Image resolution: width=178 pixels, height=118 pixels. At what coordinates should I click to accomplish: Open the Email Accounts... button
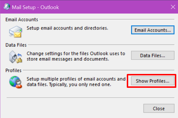(153, 30)
